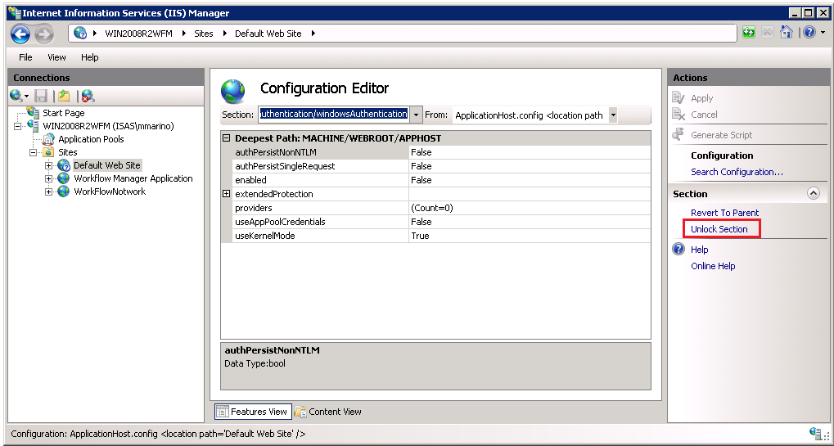Click the Create New Connection icon
This screenshot has width=834, height=446.
pos(16,96)
